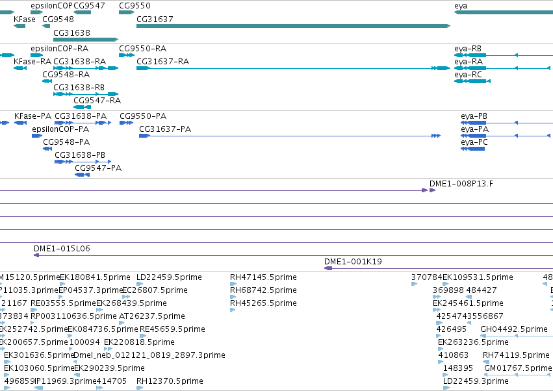Select the CG9548-RA transcript label
The height and width of the screenshot is (391, 553).
[66, 75]
